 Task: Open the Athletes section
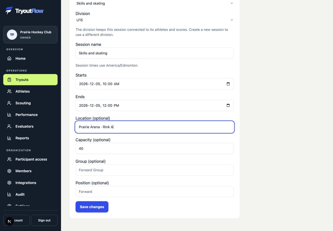30,91
